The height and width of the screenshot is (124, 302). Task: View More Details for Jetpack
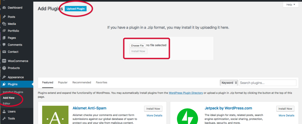pos(286,115)
